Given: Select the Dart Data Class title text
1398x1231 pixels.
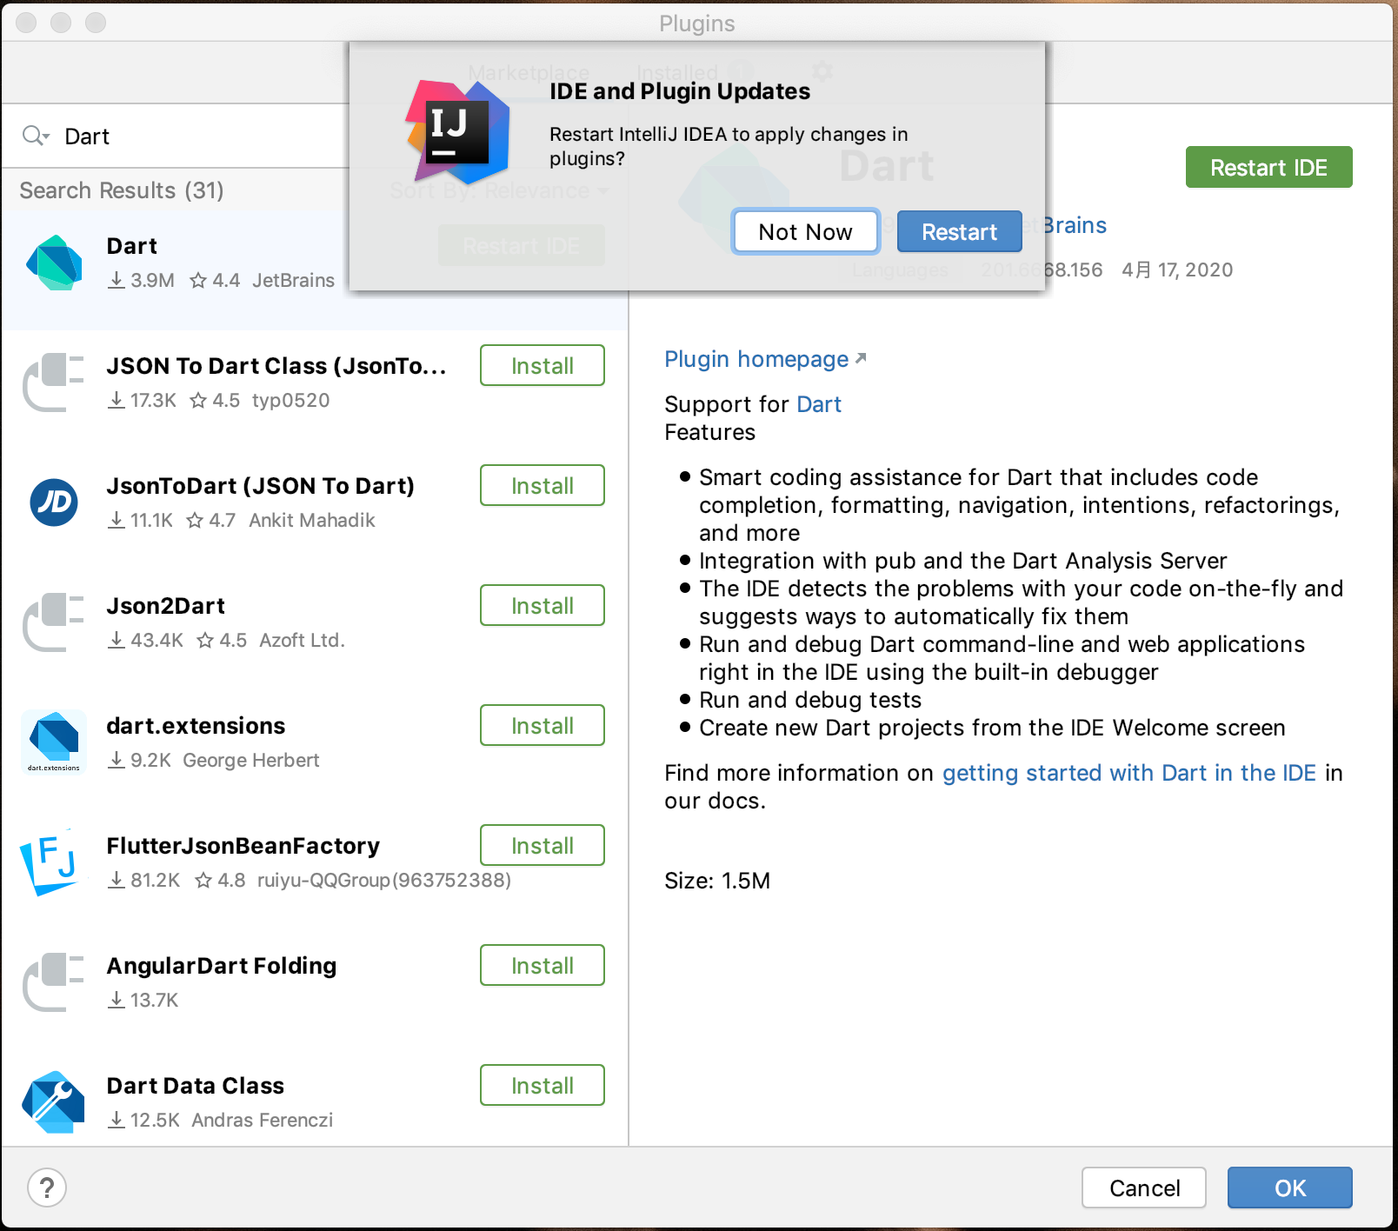Looking at the screenshot, I should pos(196,1086).
